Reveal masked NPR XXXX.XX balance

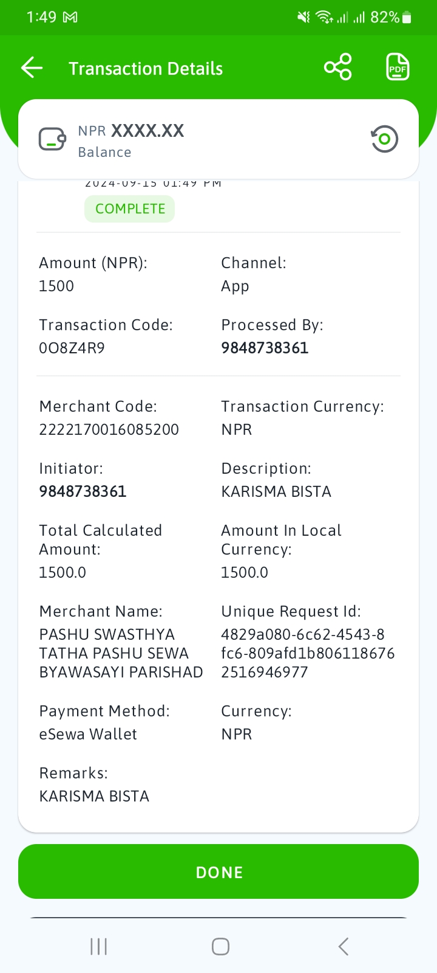130,131
